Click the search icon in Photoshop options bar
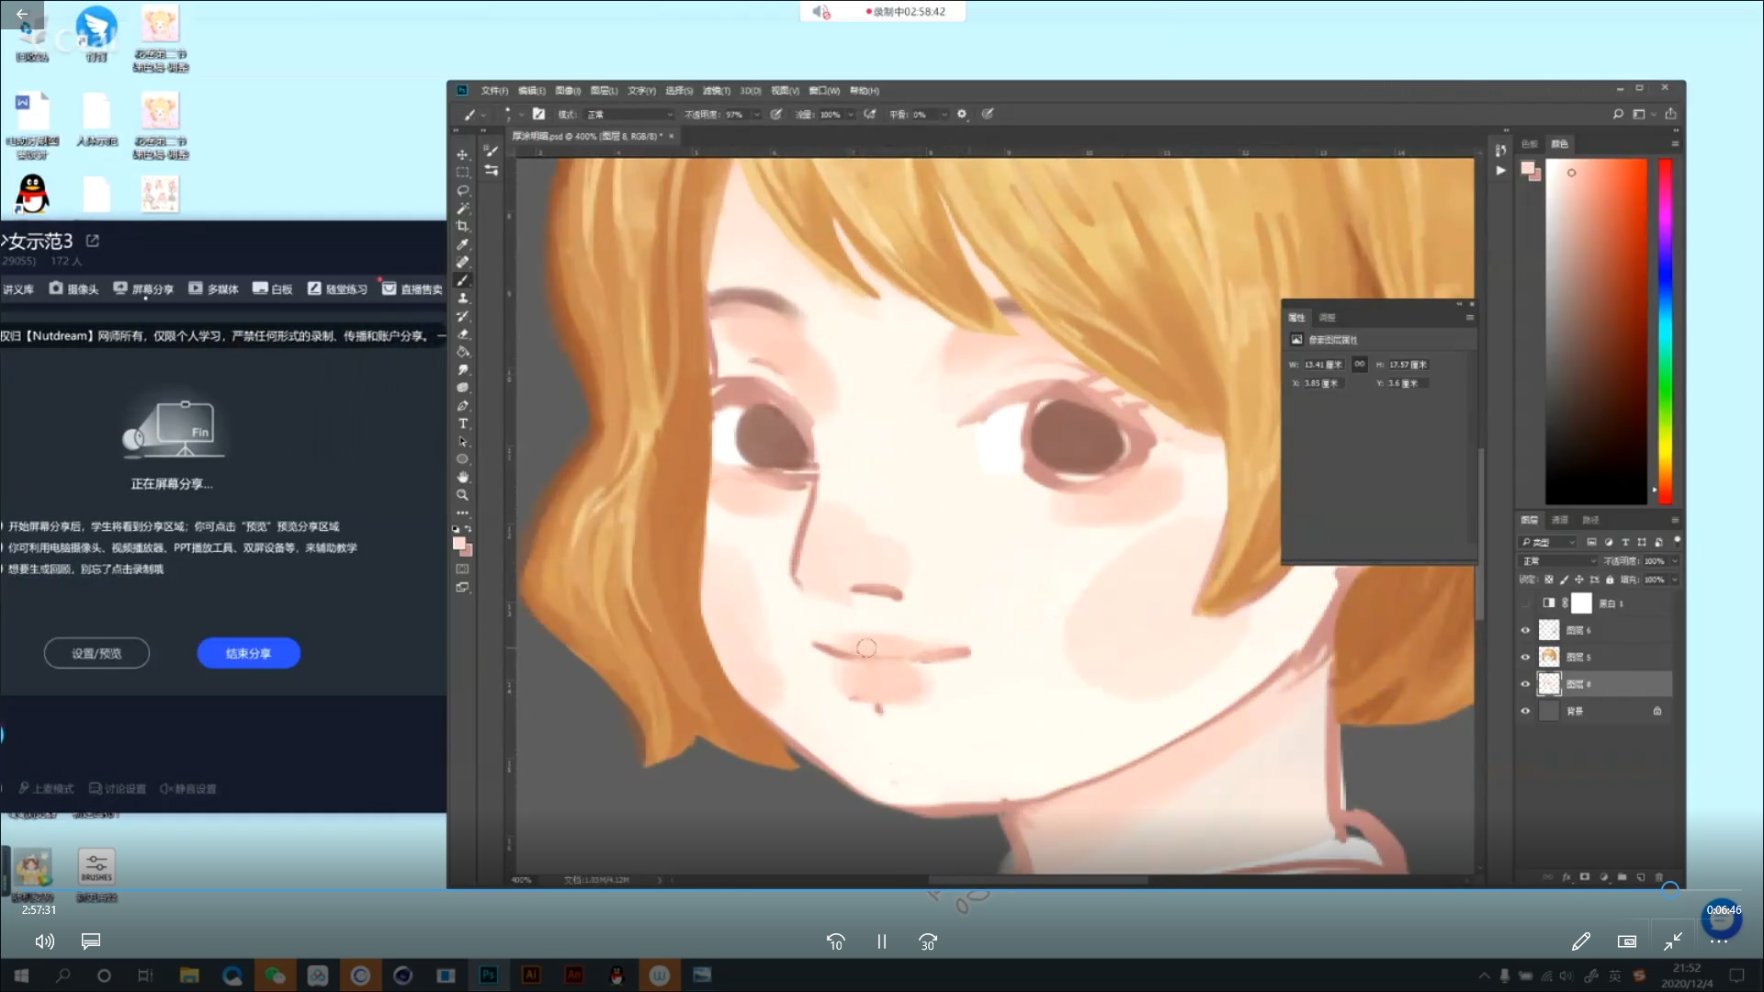The height and width of the screenshot is (992, 1764). pos(1618,114)
